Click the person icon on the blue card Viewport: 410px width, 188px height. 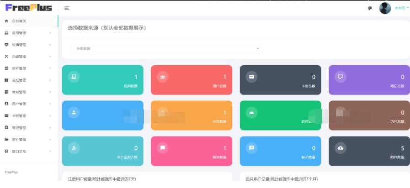(x=74, y=113)
